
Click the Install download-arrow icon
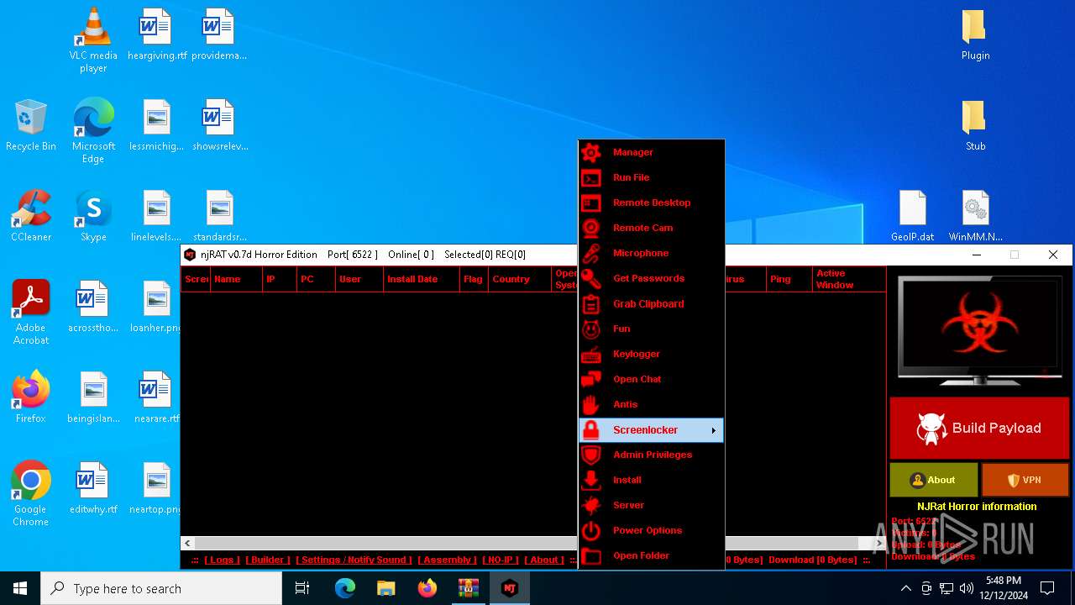click(591, 480)
